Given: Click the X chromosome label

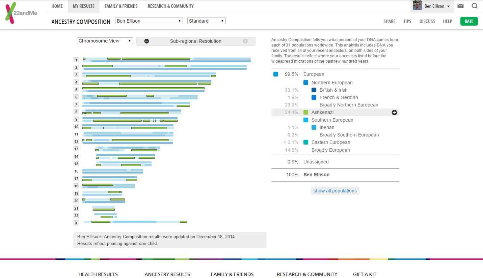Looking at the screenshot, I should click(76, 223).
